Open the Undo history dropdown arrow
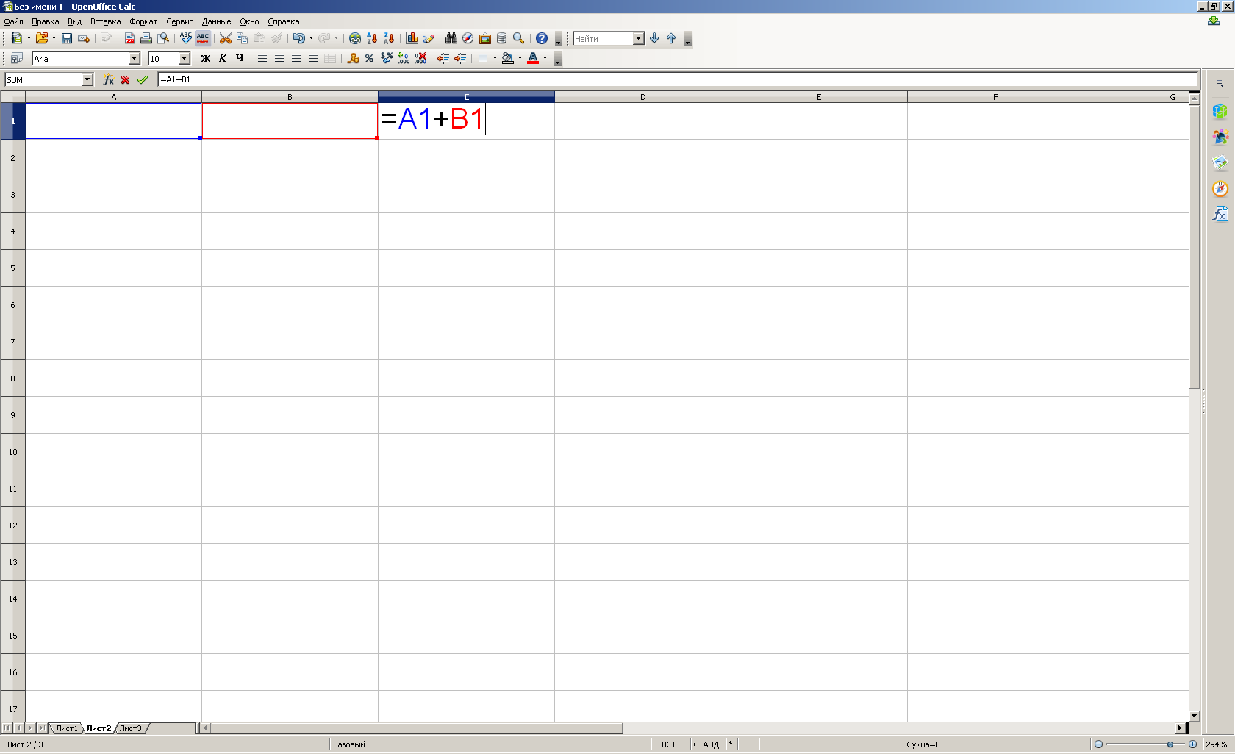The width and height of the screenshot is (1235, 754). [x=311, y=38]
